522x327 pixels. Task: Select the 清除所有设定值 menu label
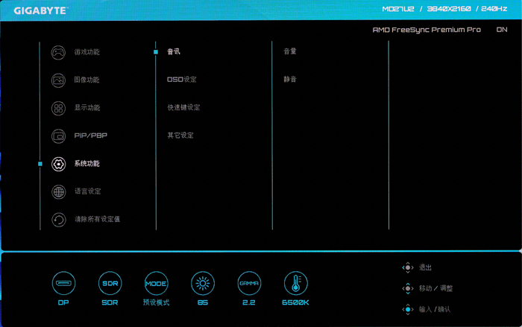pyautogui.click(x=97, y=219)
